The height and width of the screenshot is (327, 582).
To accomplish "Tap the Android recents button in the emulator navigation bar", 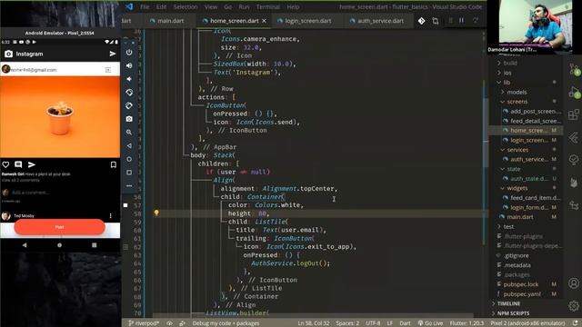I will click(x=95, y=244).
